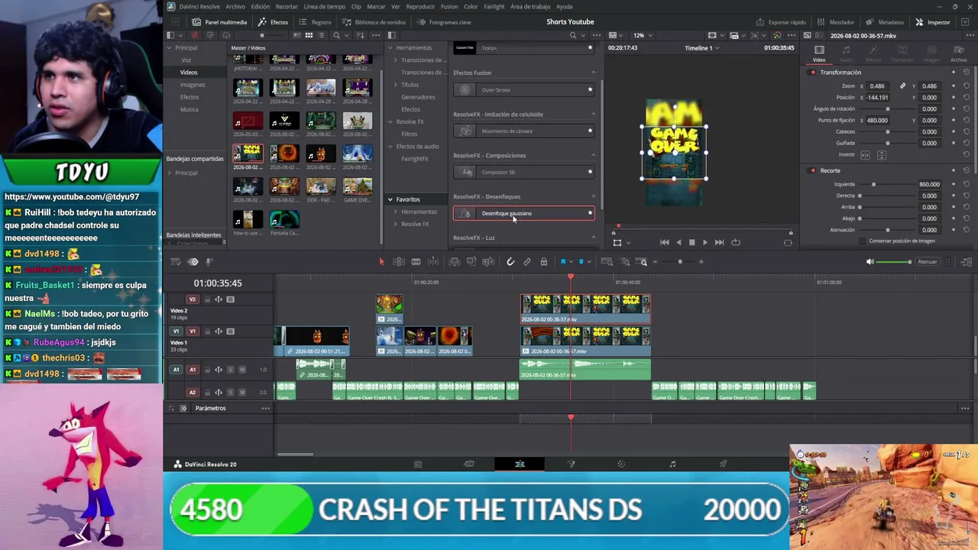Open the Media page icon in page bar
978x550 pixels.
[418, 464]
